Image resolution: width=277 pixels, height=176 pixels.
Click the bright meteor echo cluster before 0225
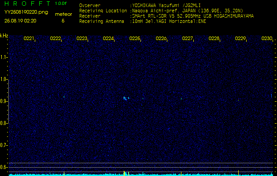tap(126, 98)
